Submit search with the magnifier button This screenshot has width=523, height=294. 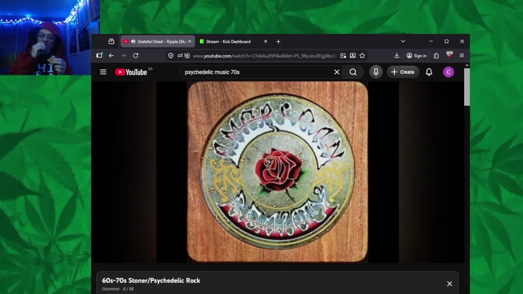pyautogui.click(x=353, y=72)
